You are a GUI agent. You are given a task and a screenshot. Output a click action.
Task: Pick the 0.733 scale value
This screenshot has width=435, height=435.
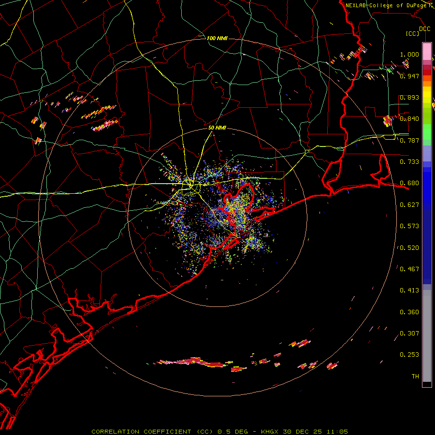(409, 162)
